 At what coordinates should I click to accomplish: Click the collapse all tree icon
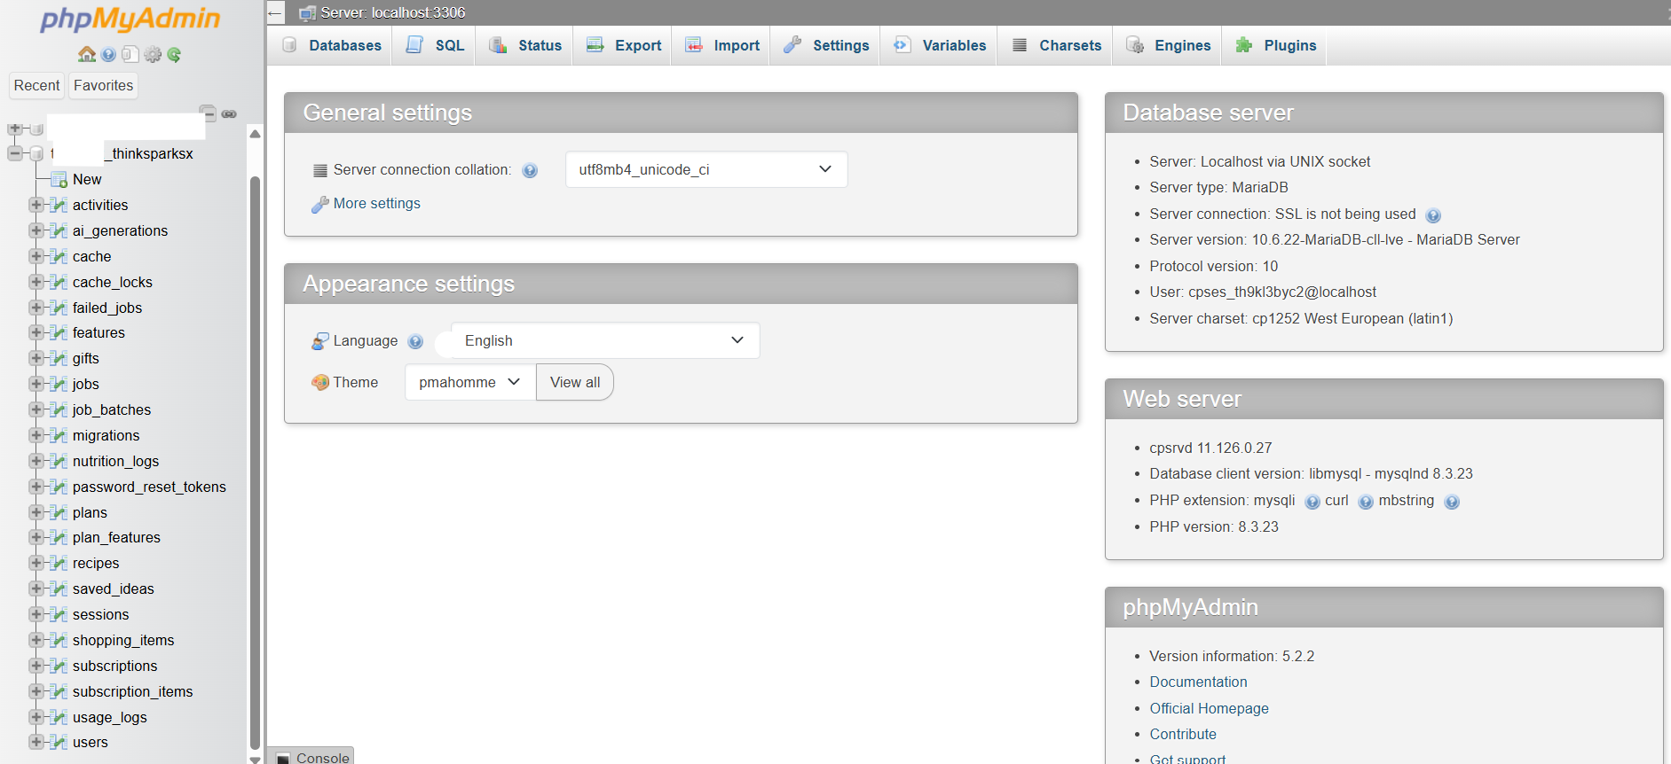208,113
